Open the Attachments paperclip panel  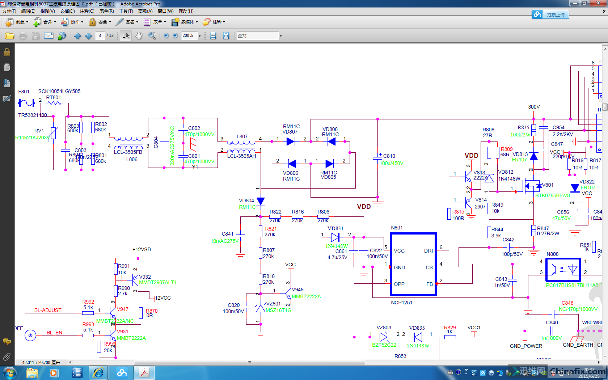(7, 357)
